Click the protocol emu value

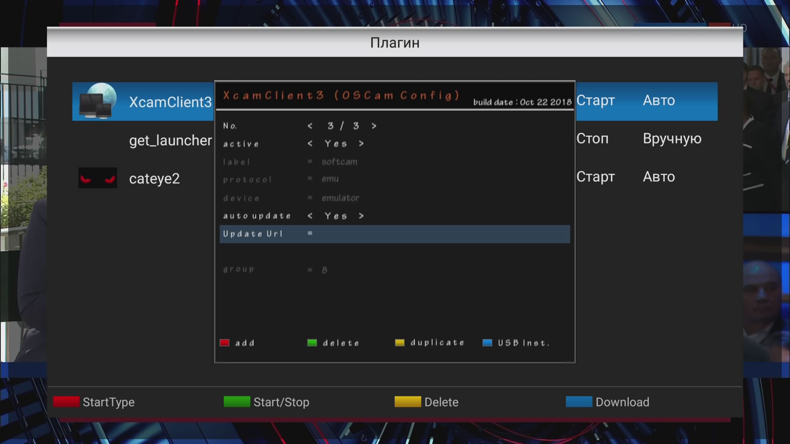[330, 179]
